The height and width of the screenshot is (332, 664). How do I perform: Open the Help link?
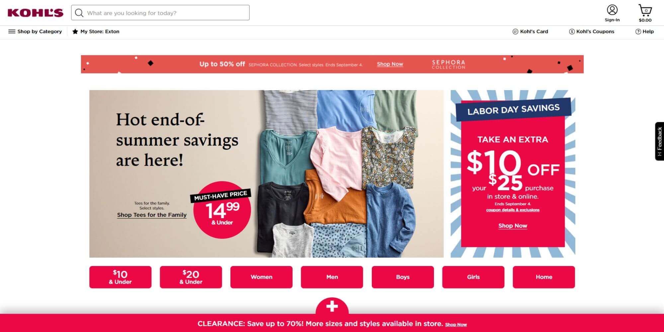644,32
